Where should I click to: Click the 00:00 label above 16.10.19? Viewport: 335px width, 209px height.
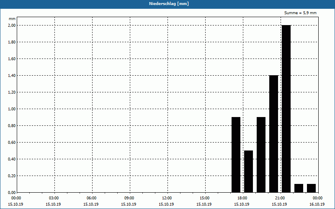coord(318,198)
